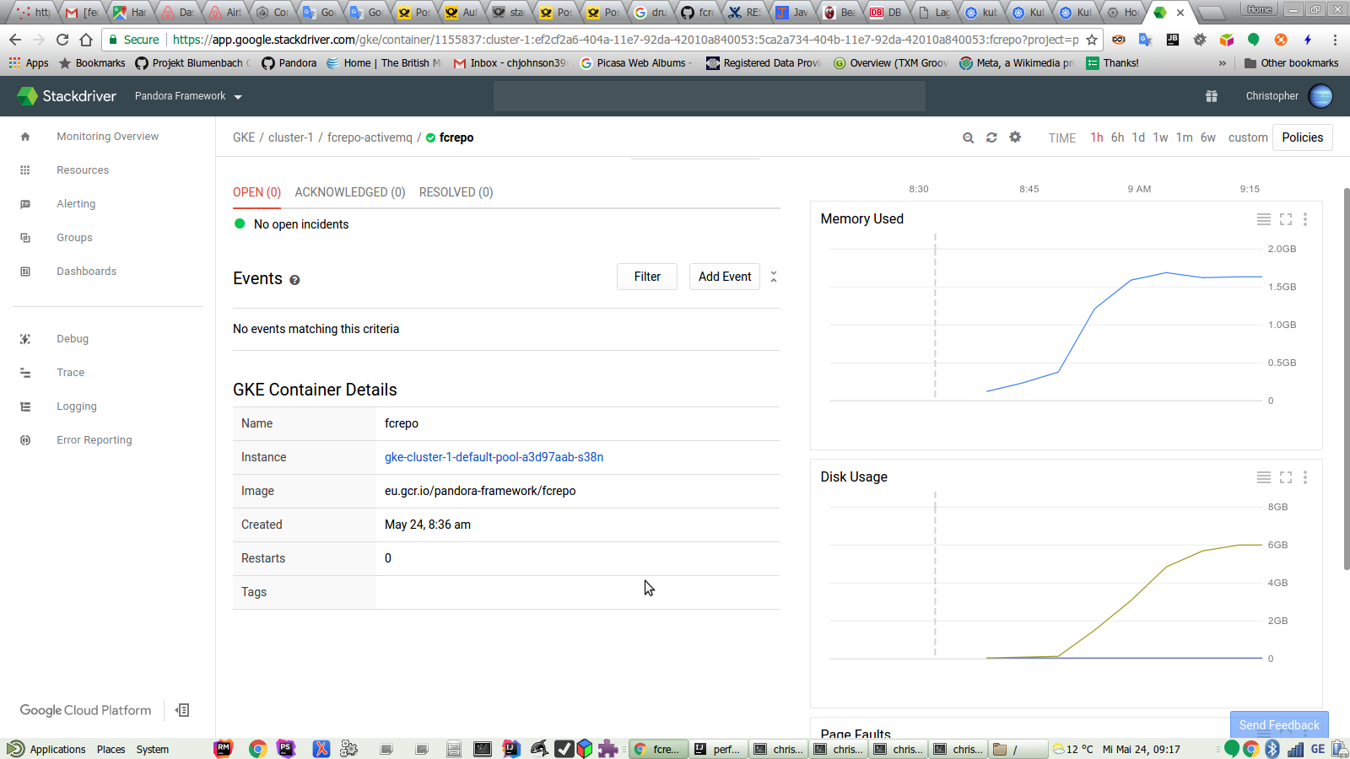Select the 1w time range

(x=1161, y=137)
